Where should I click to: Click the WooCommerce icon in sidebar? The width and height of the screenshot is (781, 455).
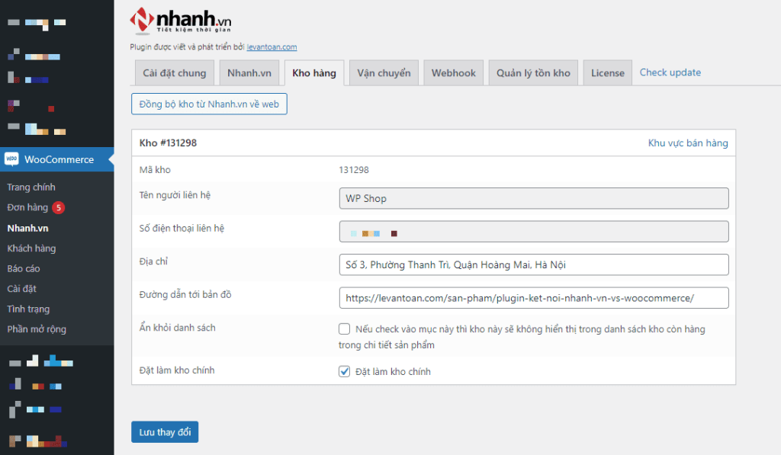coord(11,159)
